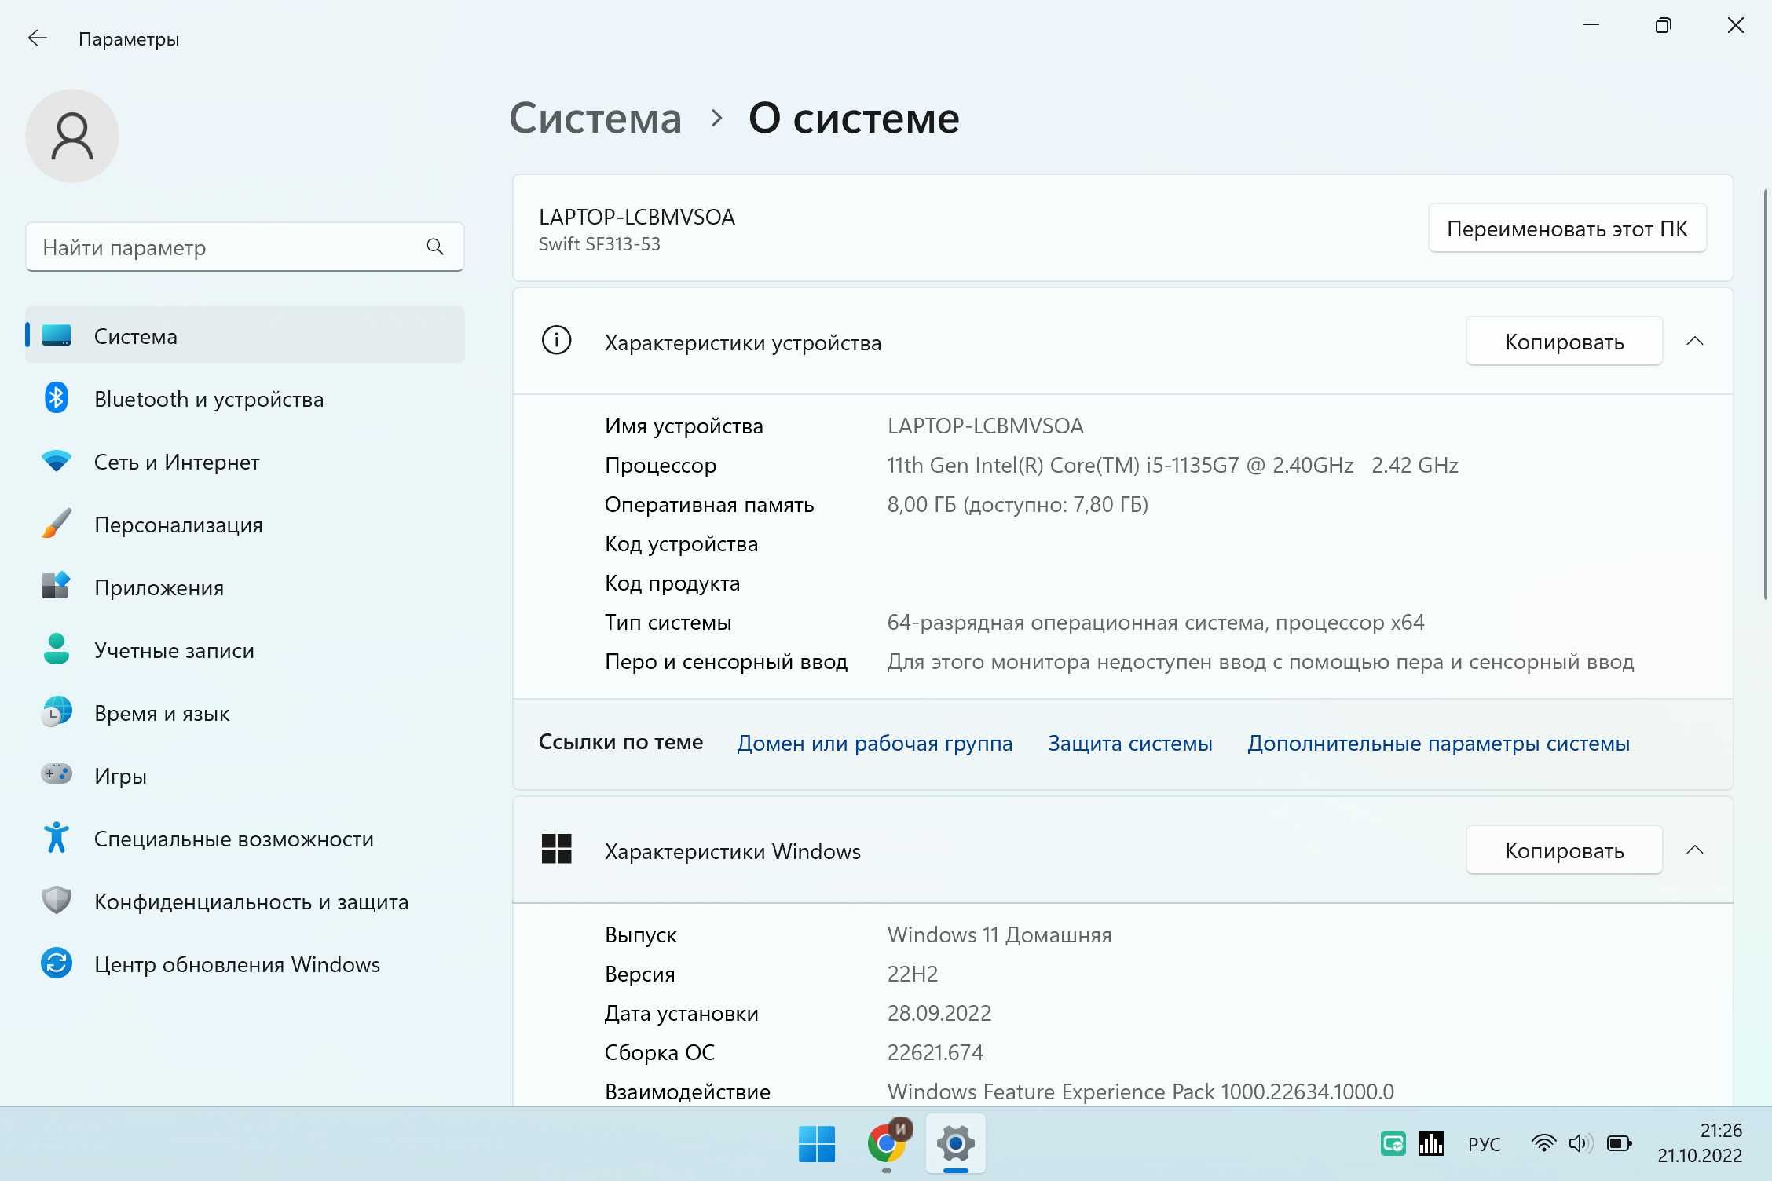Click the Windows logo in Характеристики Windows

557,850
